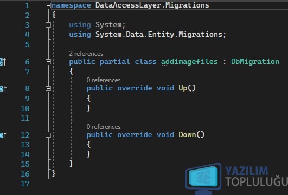Collapse the addimagefiles class block

pos(48,62)
